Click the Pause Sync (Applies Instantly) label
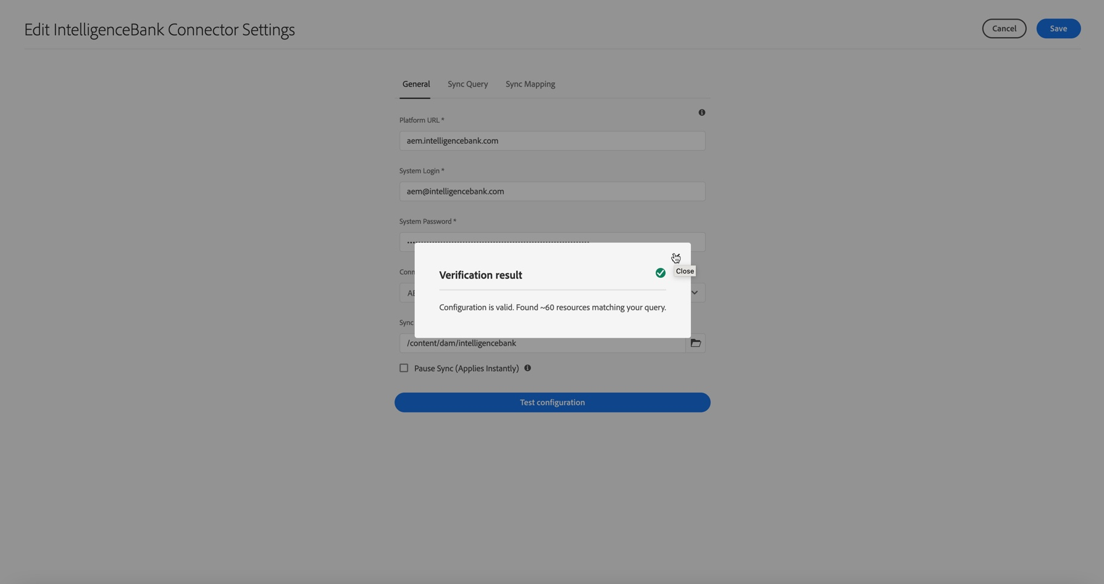1104x584 pixels. point(466,369)
